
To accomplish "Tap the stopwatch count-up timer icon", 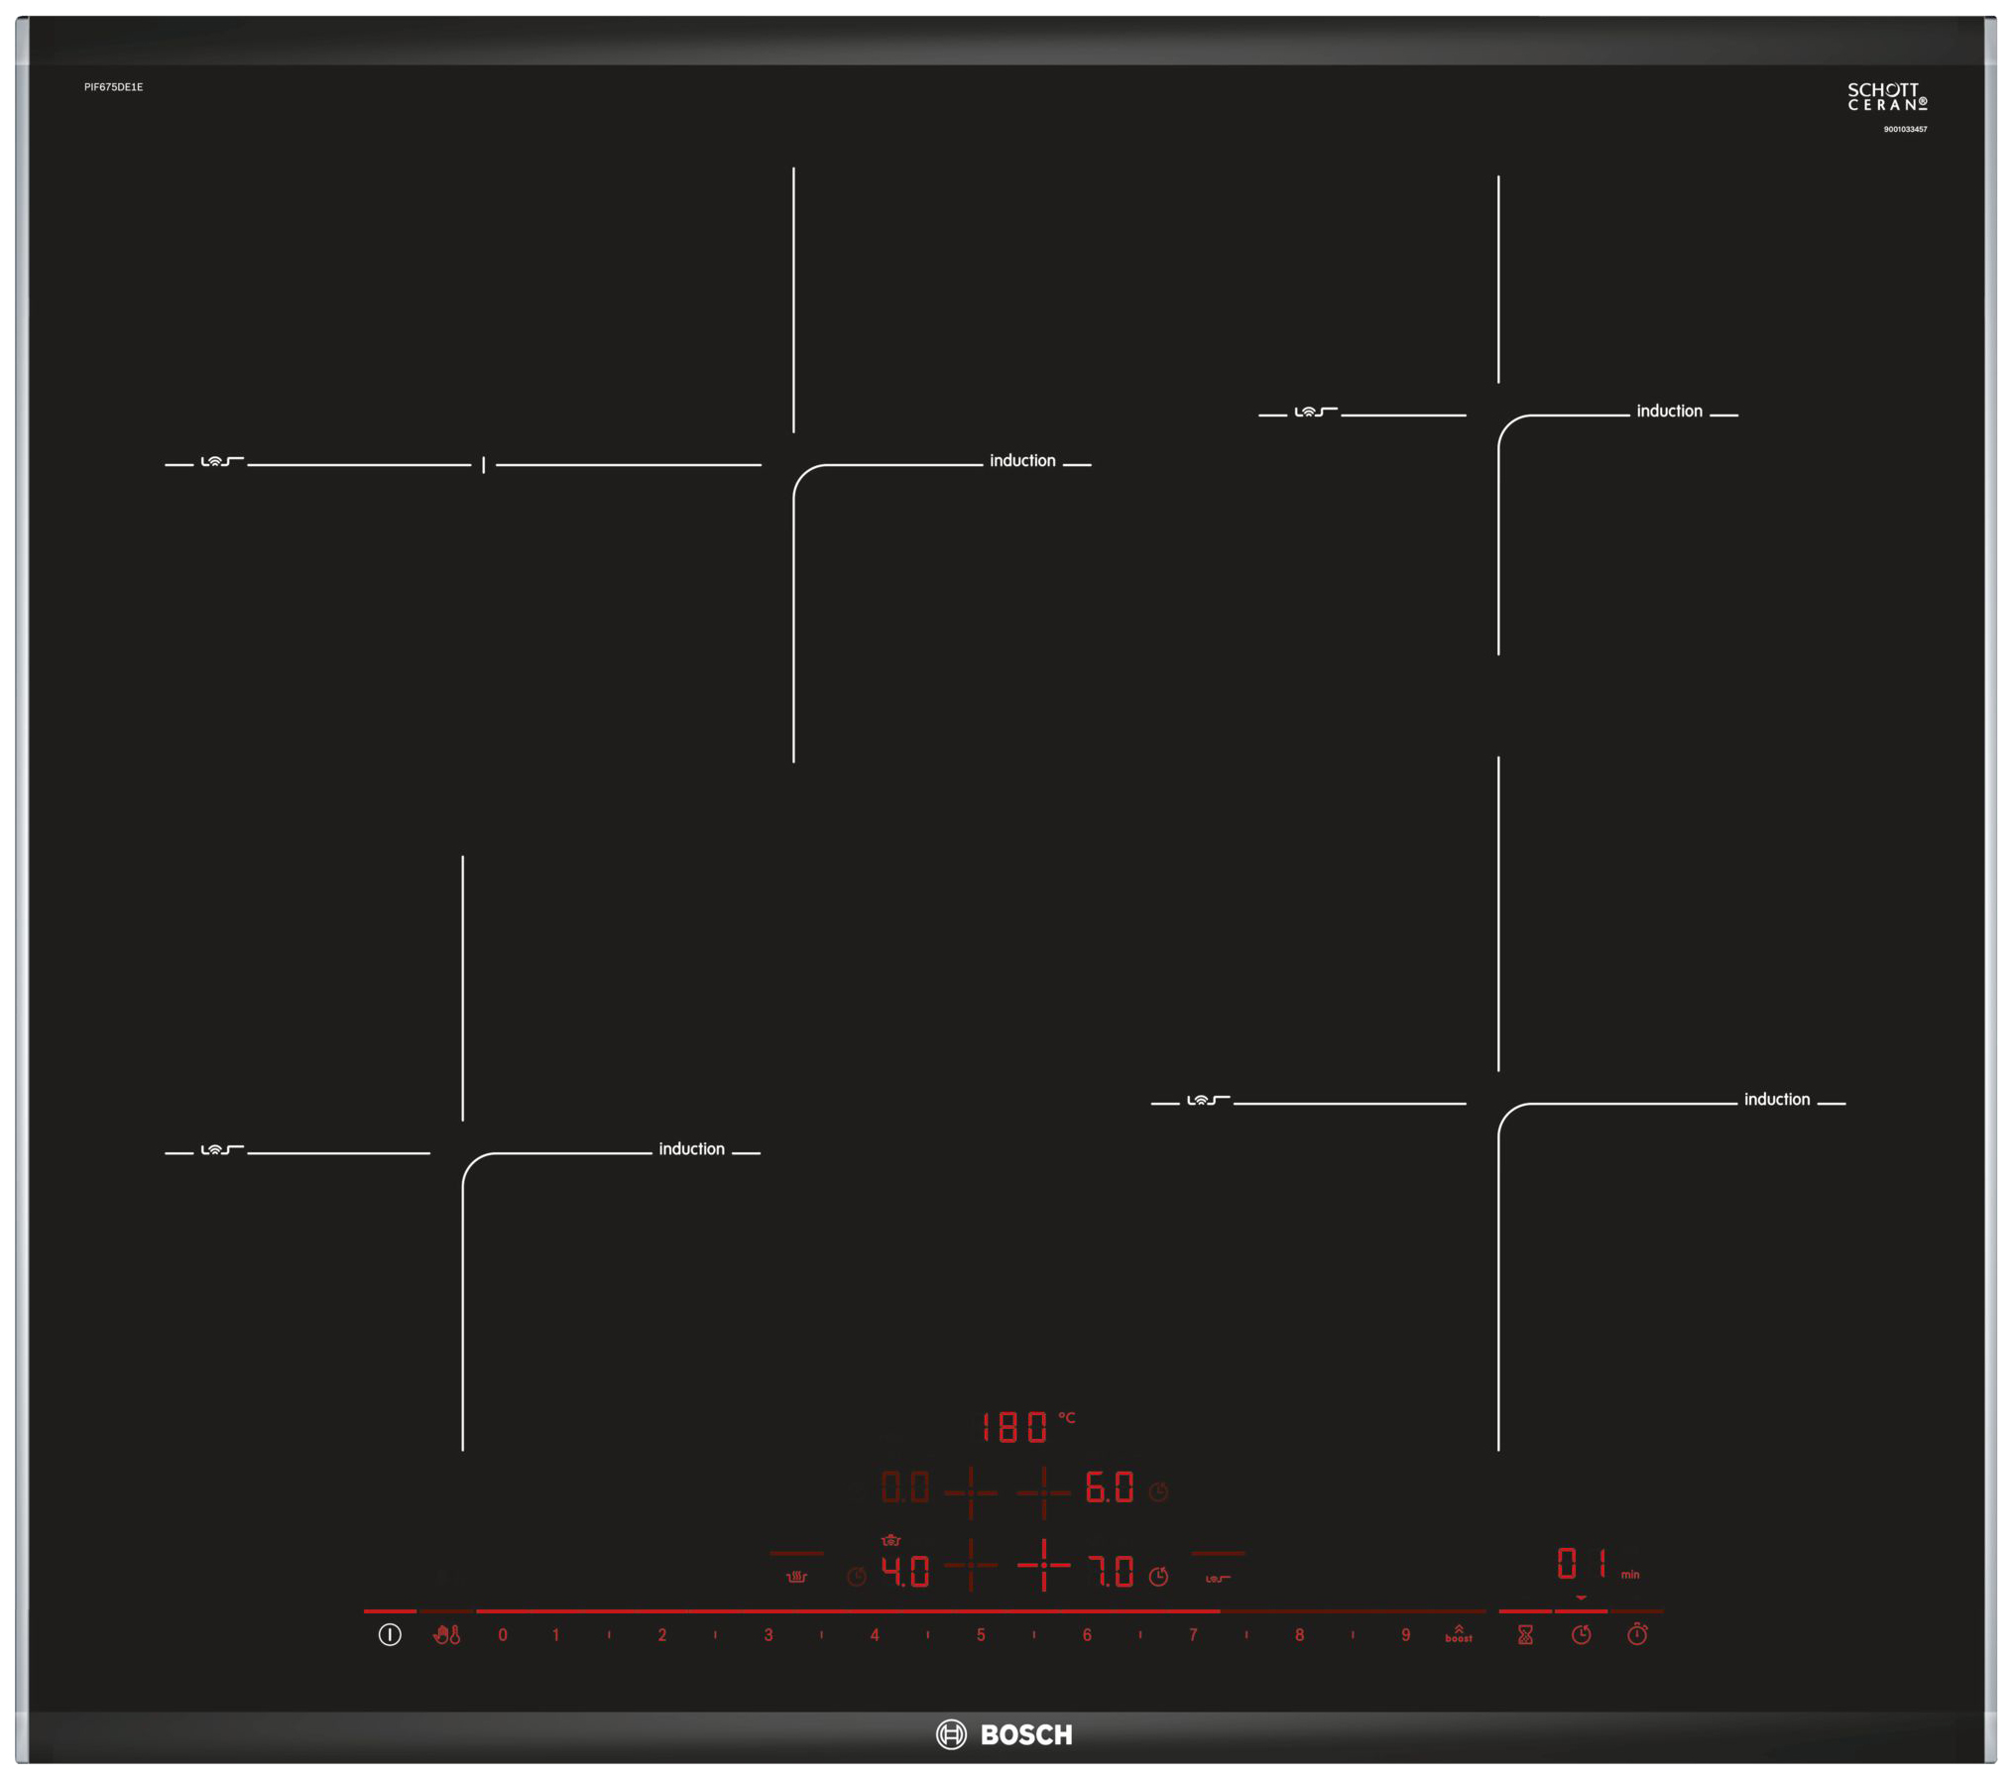I will 1637,1633.
